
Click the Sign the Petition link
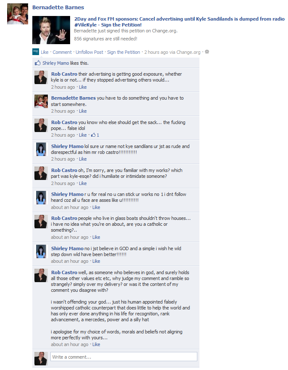[x=123, y=52]
